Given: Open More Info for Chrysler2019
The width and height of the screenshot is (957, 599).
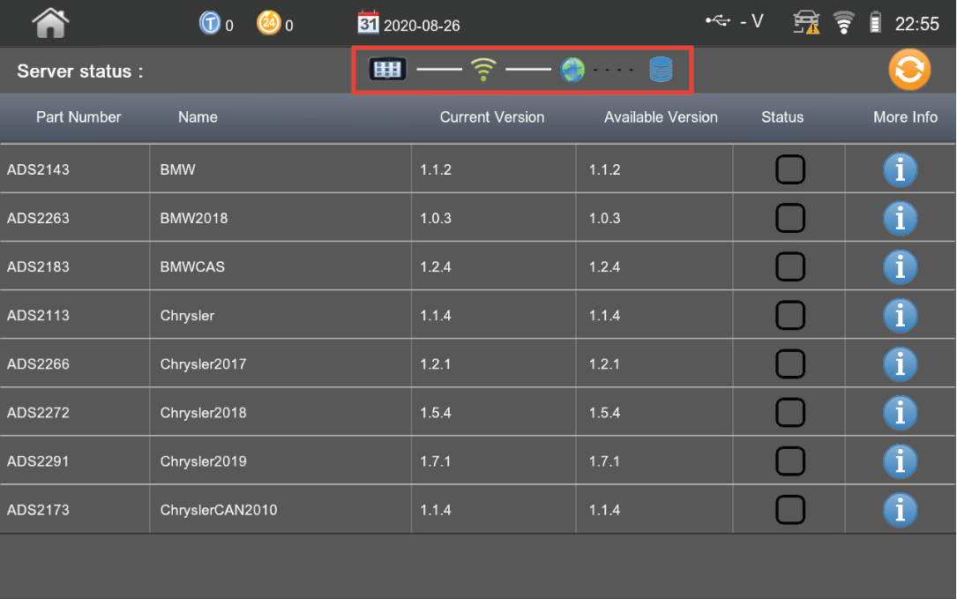Looking at the screenshot, I should click(901, 461).
